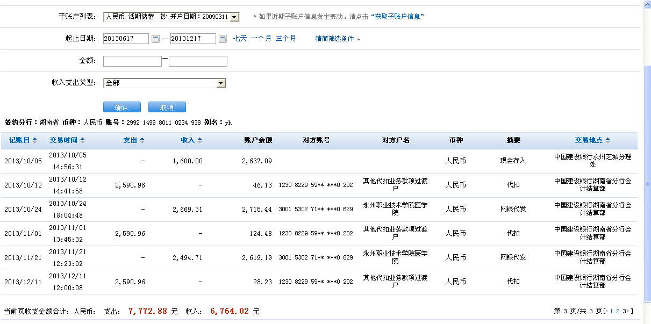
Task: Sort by 记账日 column arrows
Action: (35, 140)
